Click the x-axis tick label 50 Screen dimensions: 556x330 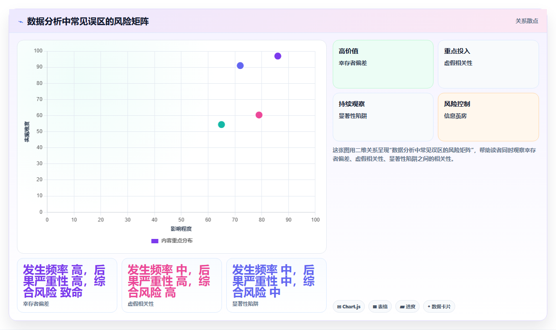tap(181, 220)
